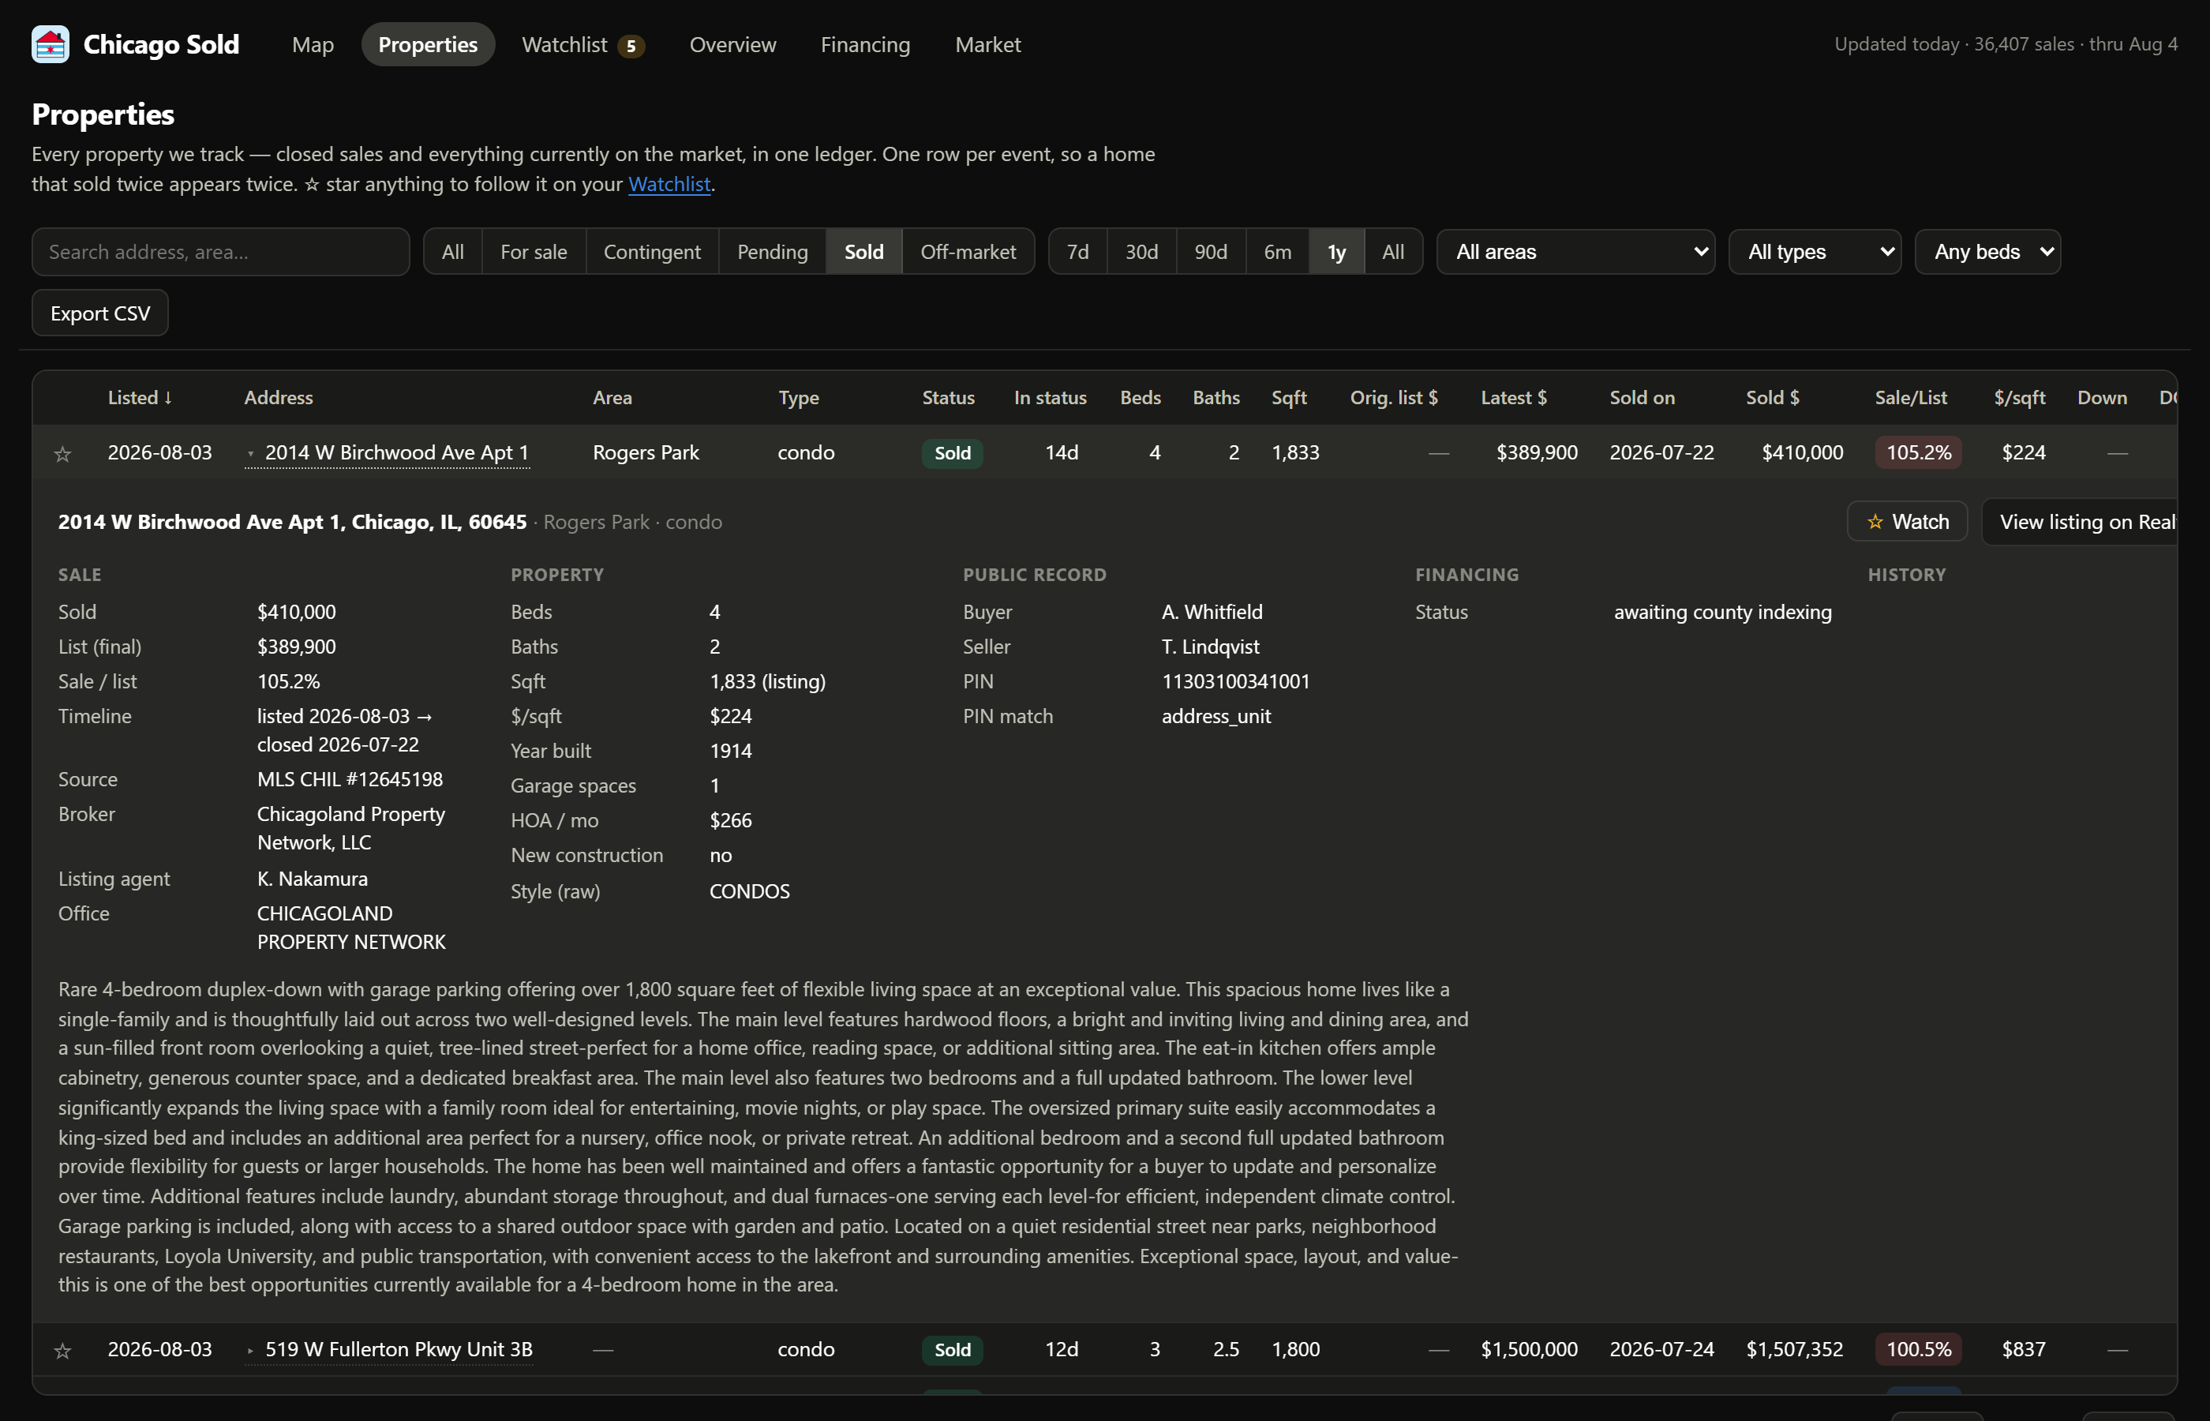
Task: Open the All areas dropdown
Action: [1575, 252]
